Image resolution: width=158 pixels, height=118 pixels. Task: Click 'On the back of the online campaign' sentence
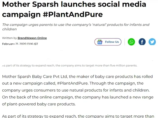[38, 97]
